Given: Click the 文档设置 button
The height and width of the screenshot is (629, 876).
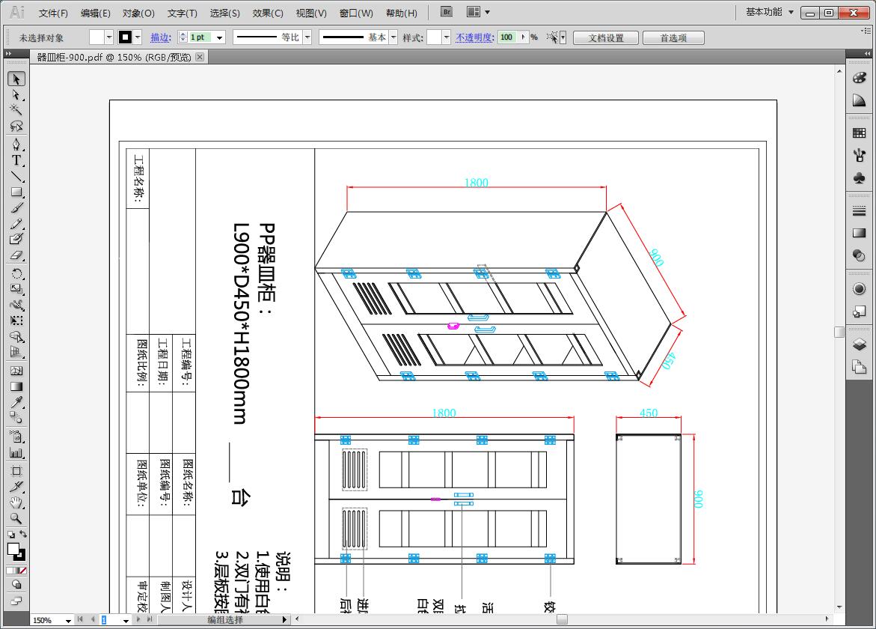Looking at the screenshot, I should (x=605, y=37).
